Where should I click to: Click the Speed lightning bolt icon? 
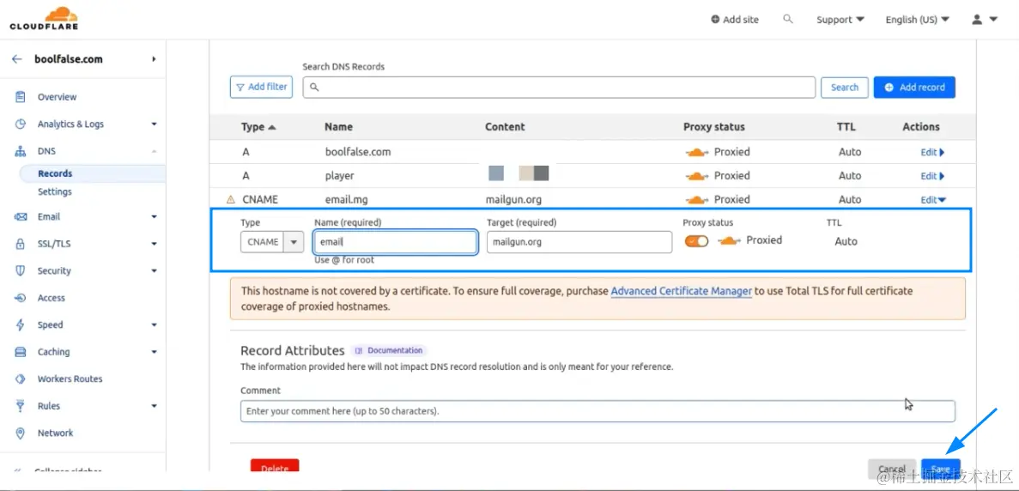(x=20, y=324)
